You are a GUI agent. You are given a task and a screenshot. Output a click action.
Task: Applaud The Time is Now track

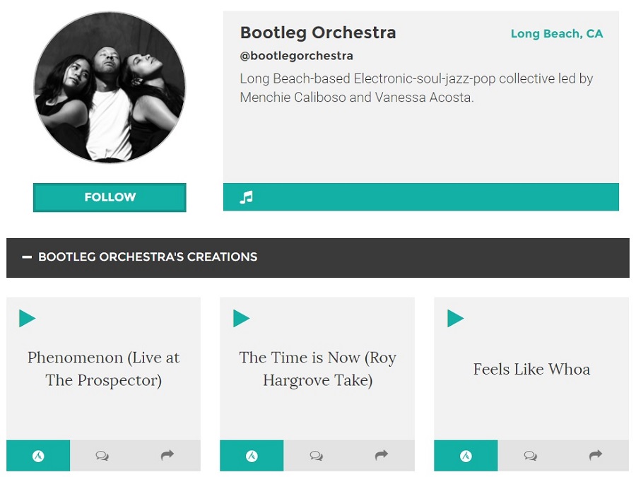point(252,456)
